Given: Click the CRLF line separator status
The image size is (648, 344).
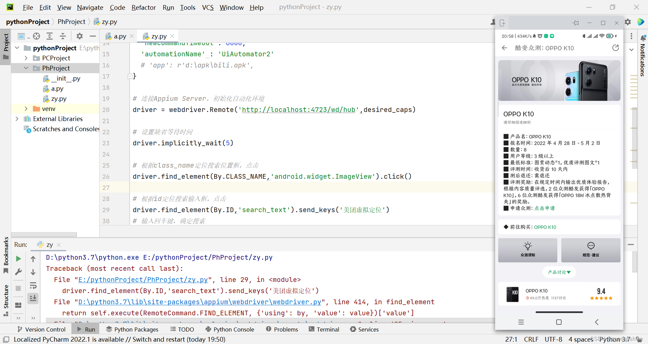Looking at the screenshot, I should pyautogui.click(x=531, y=339).
